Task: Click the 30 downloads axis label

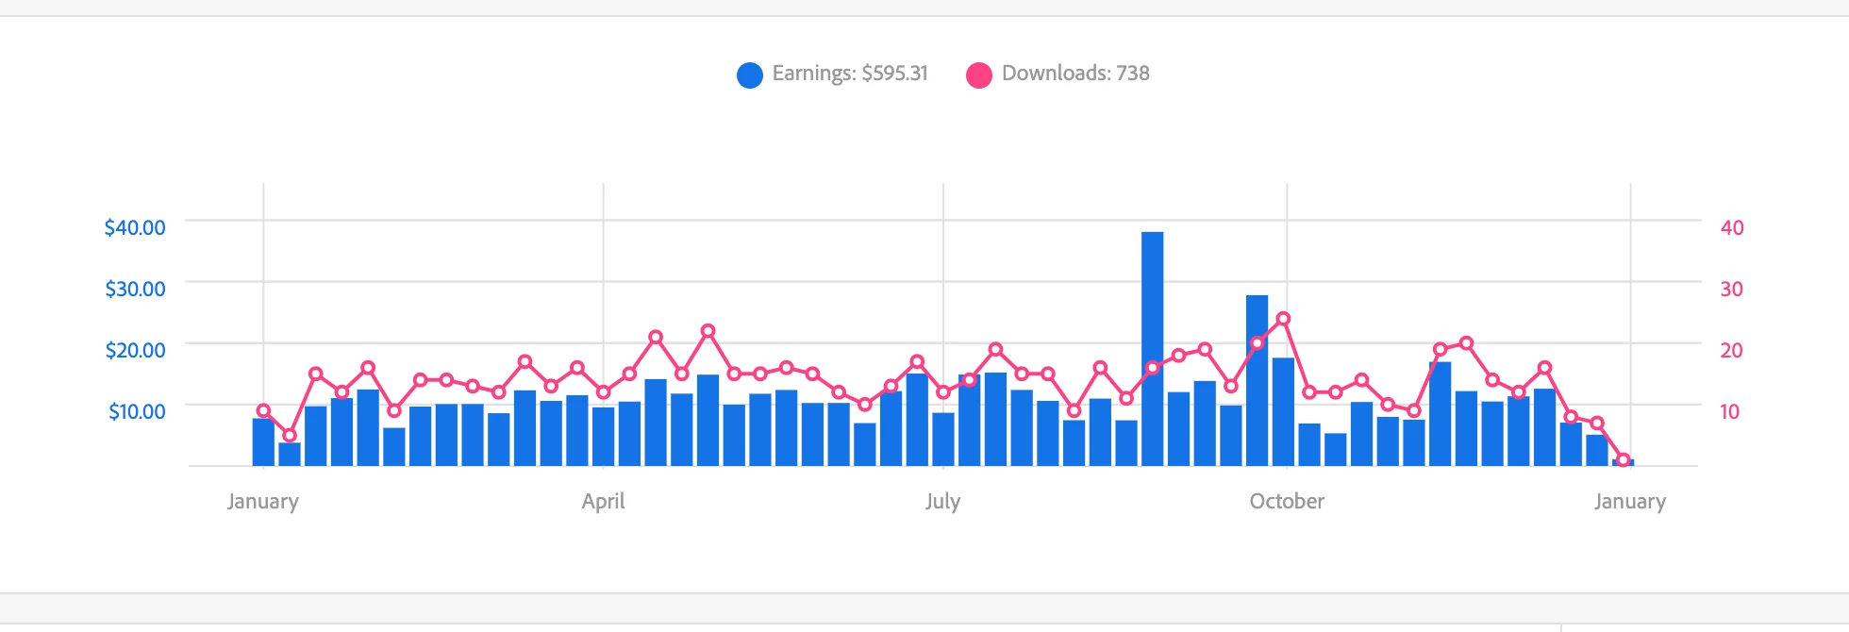Action: 1732,289
